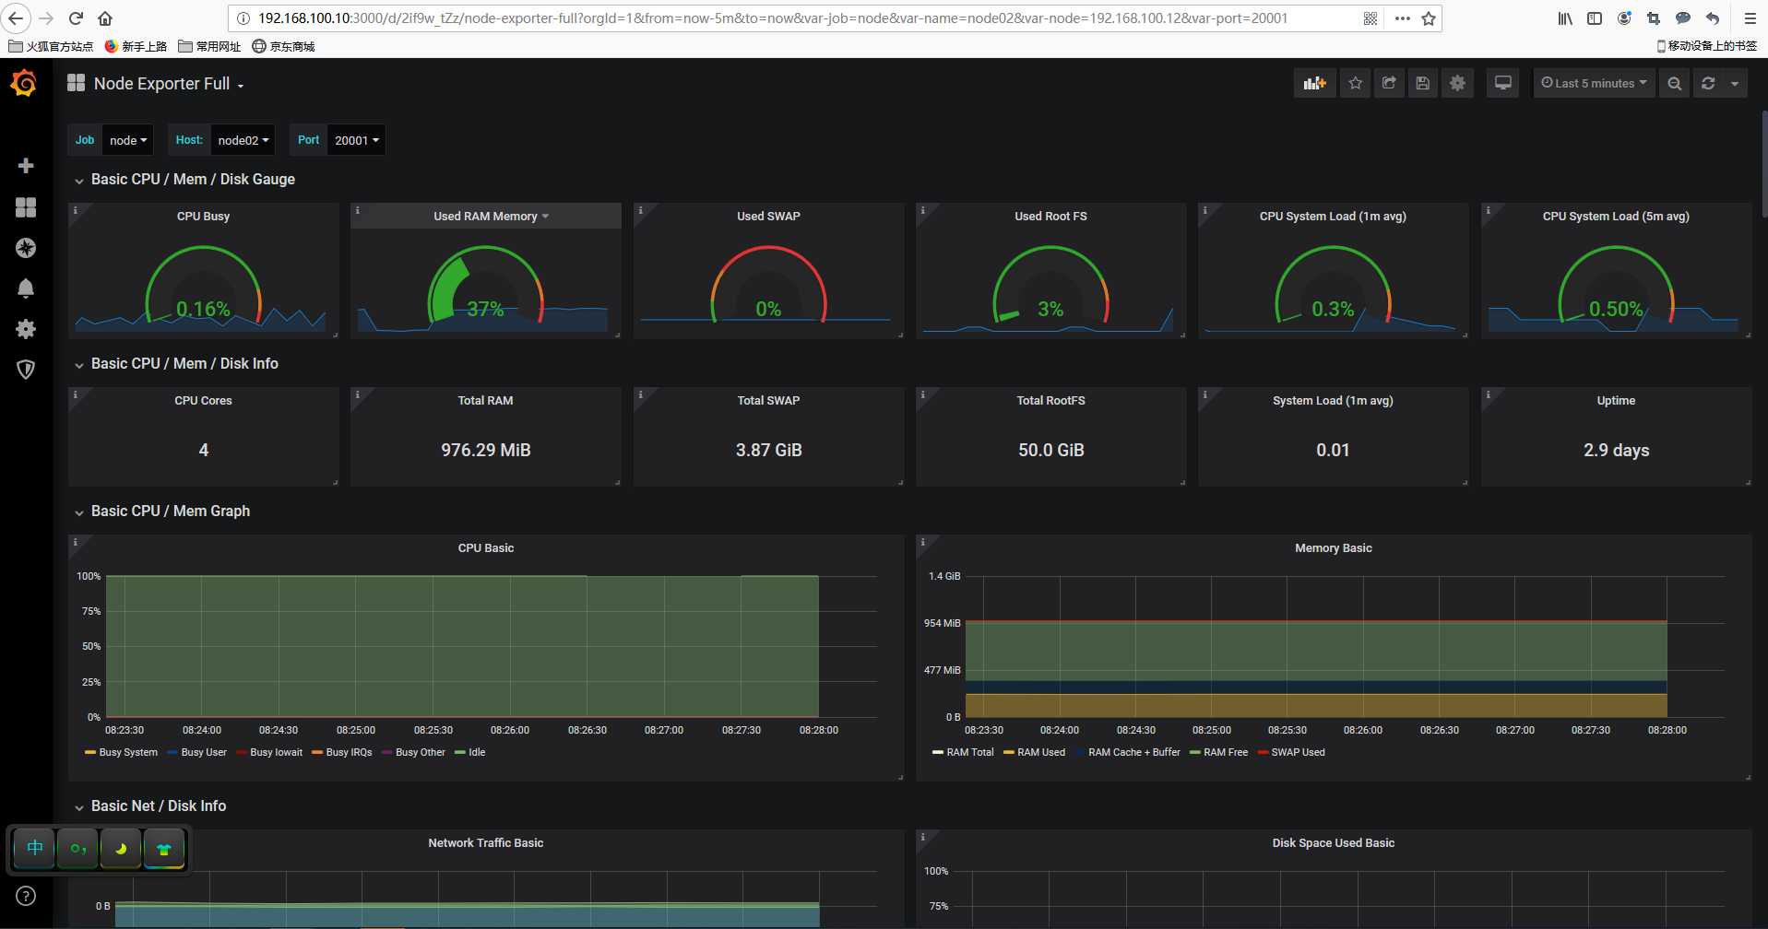
Task: Open the Host dropdown showing node02
Action: (x=243, y=140)
